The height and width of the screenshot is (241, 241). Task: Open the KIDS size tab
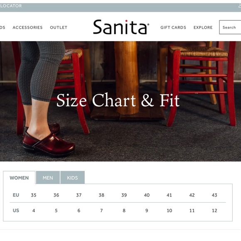click(x=72, y=178)
